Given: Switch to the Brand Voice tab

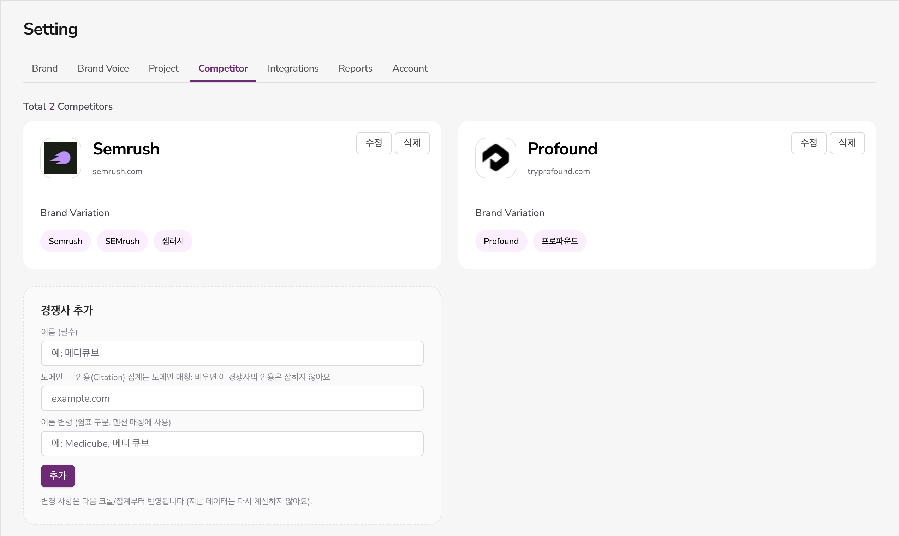Looking at the screenshot, I should [x=103, y=68].
